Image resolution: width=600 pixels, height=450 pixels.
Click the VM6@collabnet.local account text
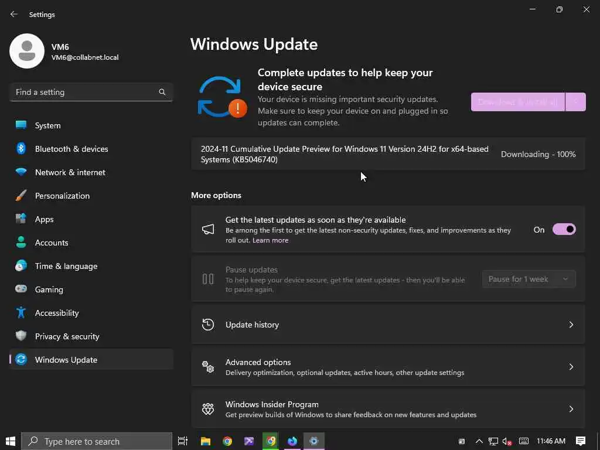click(x=85, y=57)
